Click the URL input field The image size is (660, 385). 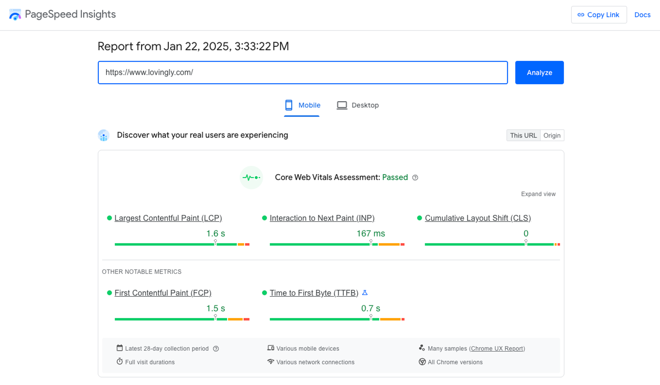(303, 72)
